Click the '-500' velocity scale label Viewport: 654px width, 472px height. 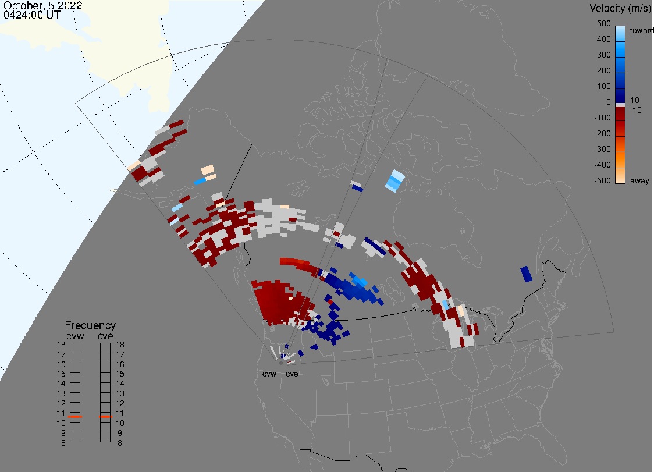pos(602,180)
